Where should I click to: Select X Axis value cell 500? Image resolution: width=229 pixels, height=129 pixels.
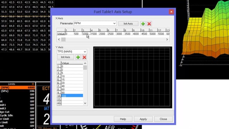pyautogui.click(x=78, y=34)
